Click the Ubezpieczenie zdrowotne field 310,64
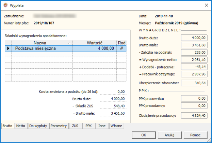Screen dimensions: 212x143 [x=194, y=83]
